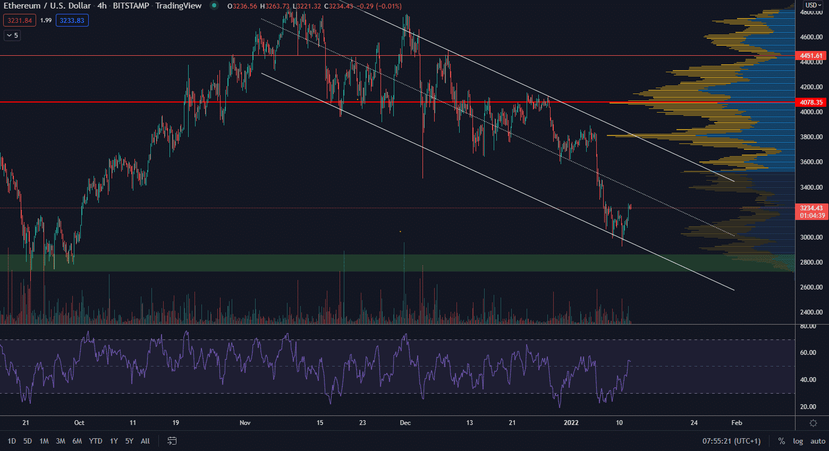Select the 4451.61 red horizontal line label
829x451 pixels.
(x=811, y=56)
